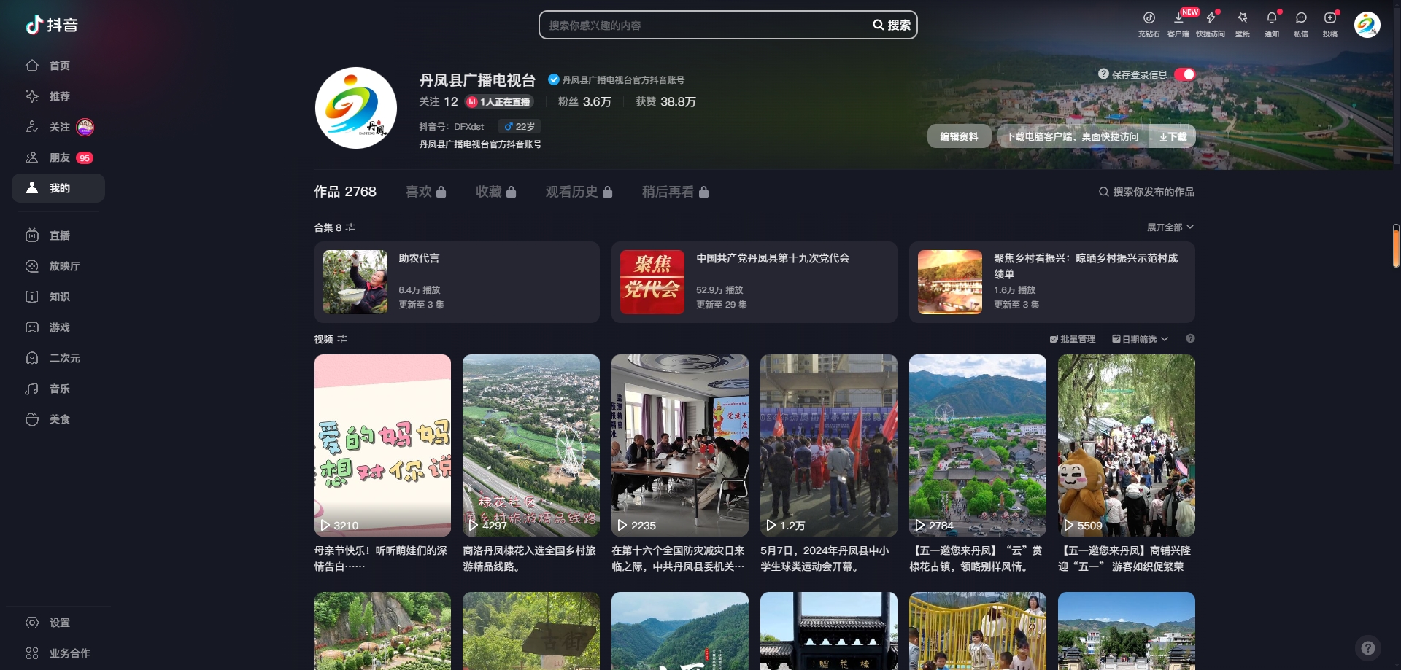This screenshot has width=1401, height=670.
Task: Select the 观看历史 tab
Action: tap(579, 192)
